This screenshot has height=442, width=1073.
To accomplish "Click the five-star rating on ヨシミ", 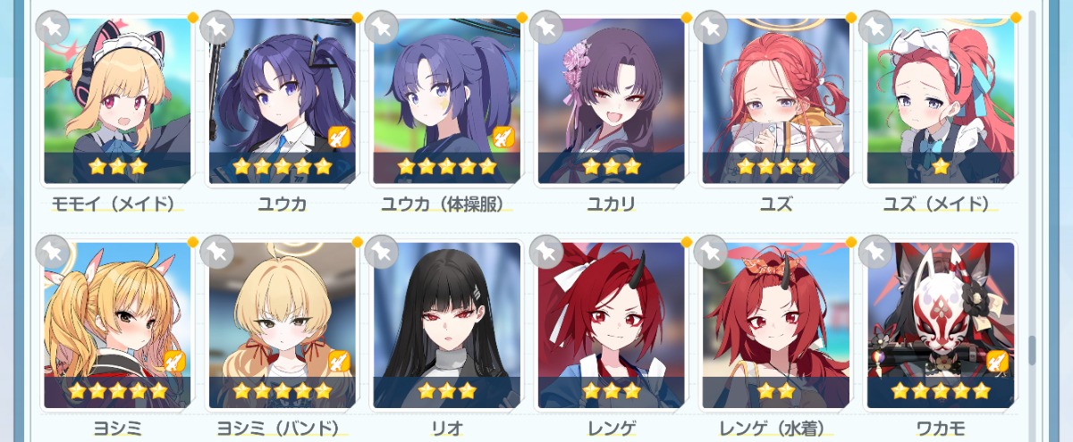I will click(x=117, y=391).
